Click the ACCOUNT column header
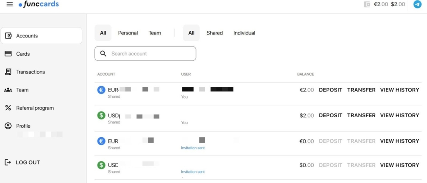The height and width of the screenshot is (183, 427). pos(106,74)
